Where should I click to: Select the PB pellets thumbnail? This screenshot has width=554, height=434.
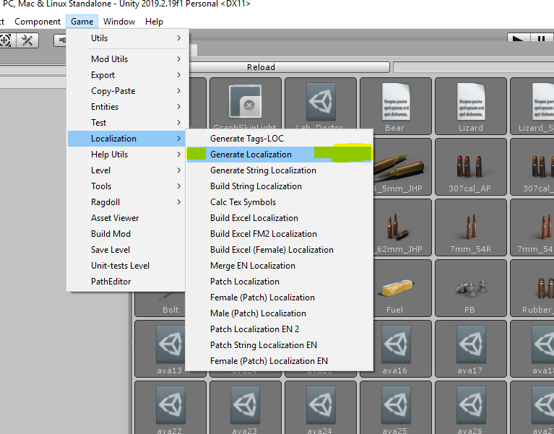tap(471, 288)
